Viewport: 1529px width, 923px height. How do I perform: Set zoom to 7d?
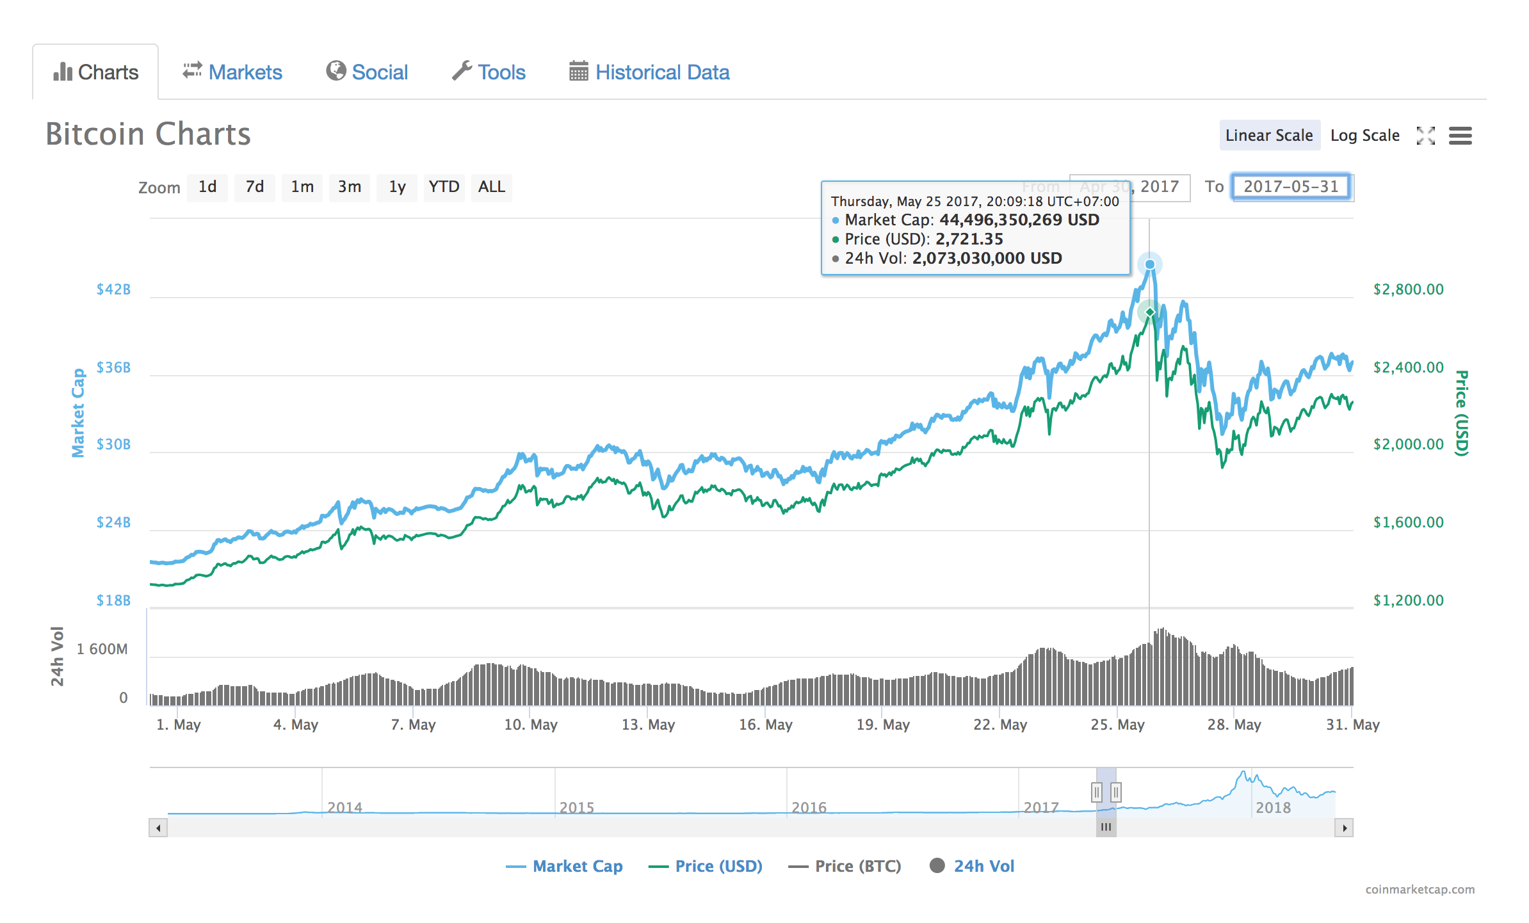255,187
